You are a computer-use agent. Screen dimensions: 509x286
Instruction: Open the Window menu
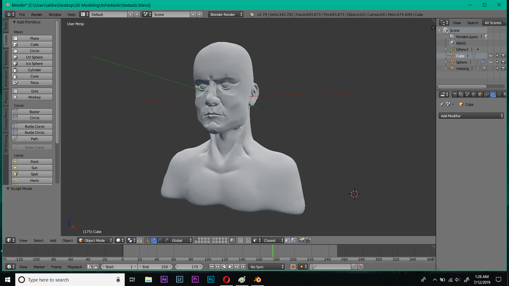pos(55,14)
